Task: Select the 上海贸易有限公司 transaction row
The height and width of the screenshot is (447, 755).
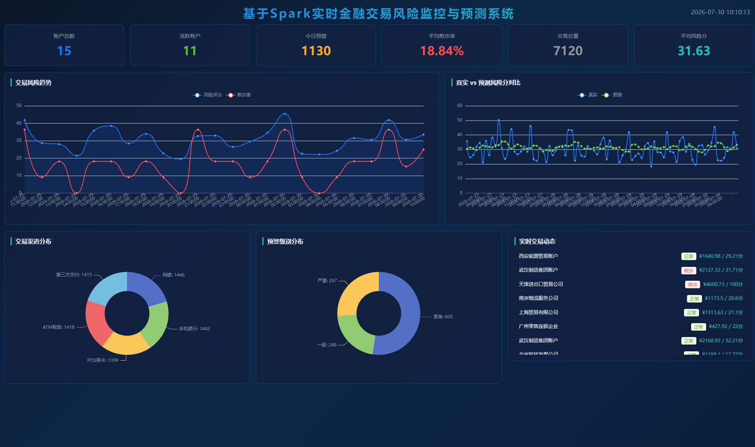Action: (x=631, y=313)
